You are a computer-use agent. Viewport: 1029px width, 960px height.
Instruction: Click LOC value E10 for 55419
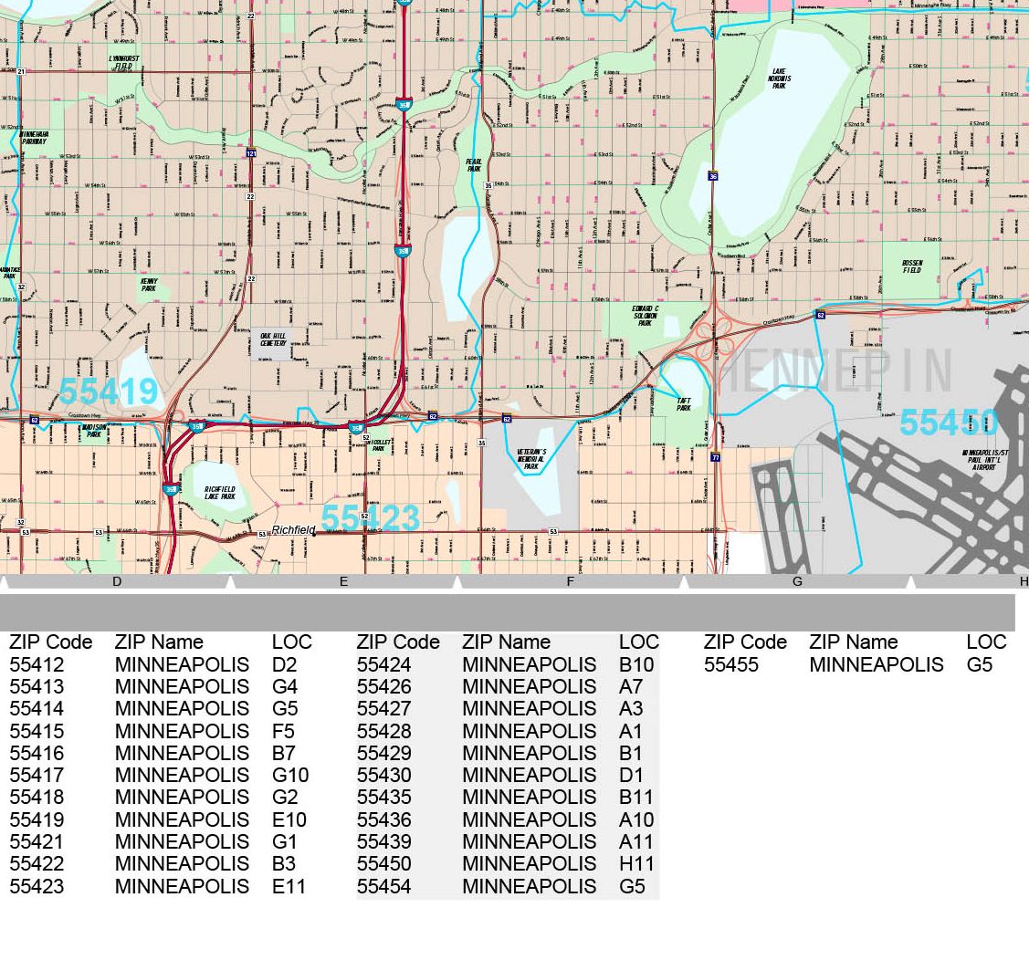click(x=289, y=819)
